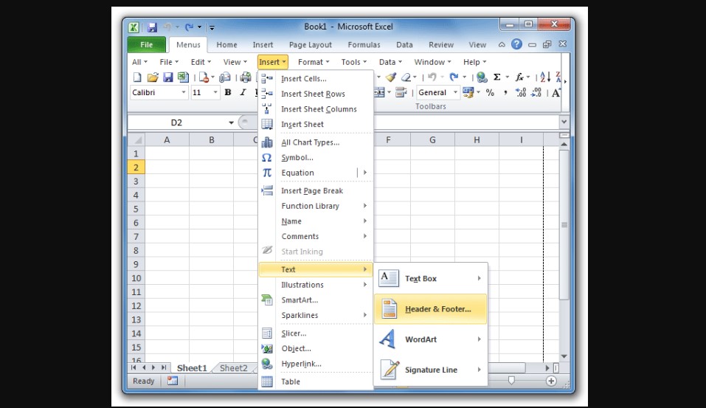Expand the Equation submenu arrow

pos(365,173)
